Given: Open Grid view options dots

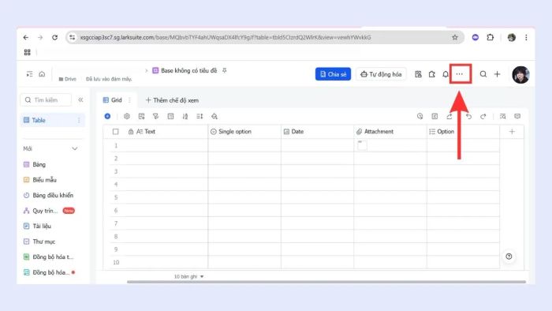Looking at the screenshot, I should tap(129, 100).
